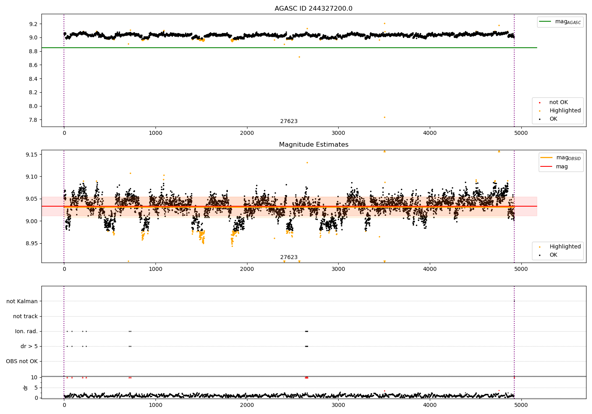
Task: Click the '27623' label inside the top plot
Action: 289,121
